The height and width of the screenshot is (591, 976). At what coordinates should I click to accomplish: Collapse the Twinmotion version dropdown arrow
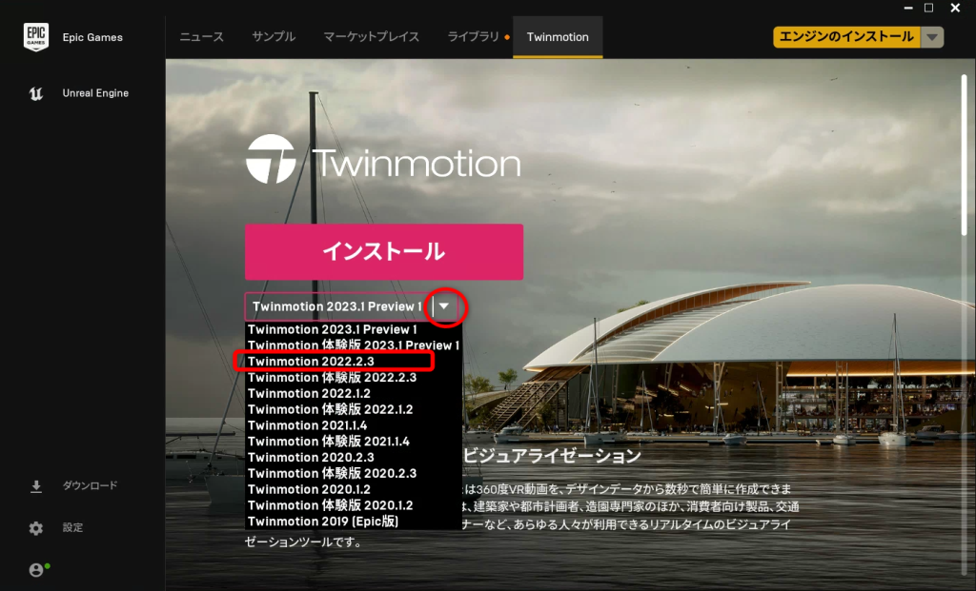click(444, 306)
